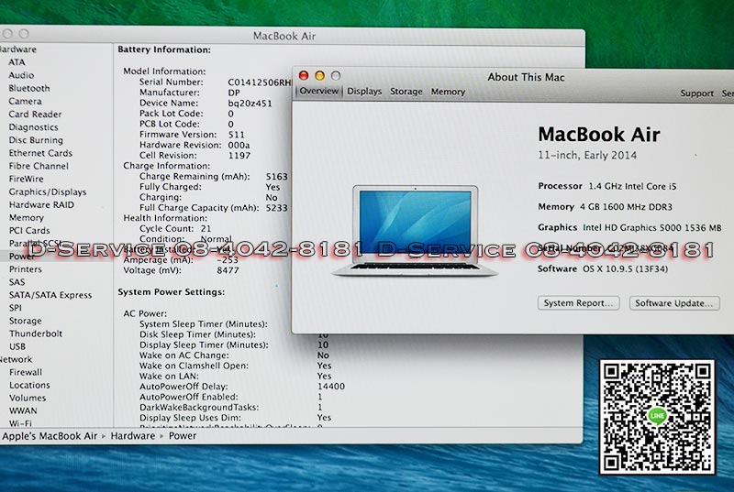Open SPI section in sidebar

coord(16,308)
